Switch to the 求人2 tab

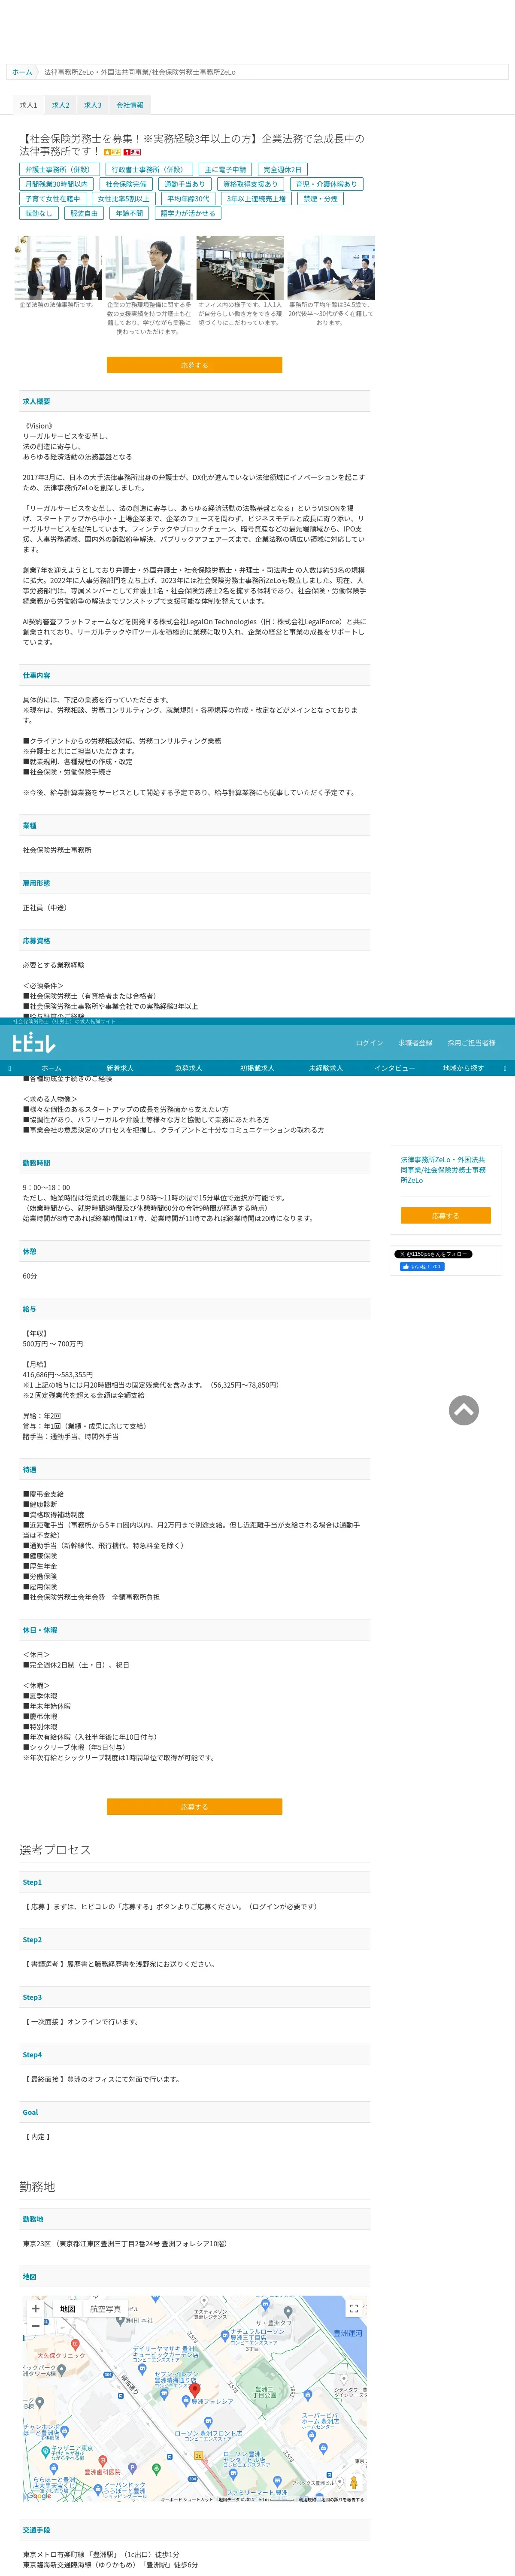[x=61, y=105]
